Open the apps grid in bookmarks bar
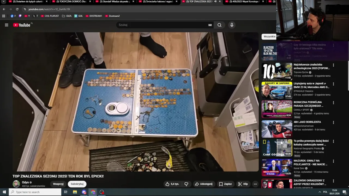349x196 pixels. click(x=4, y=16)
